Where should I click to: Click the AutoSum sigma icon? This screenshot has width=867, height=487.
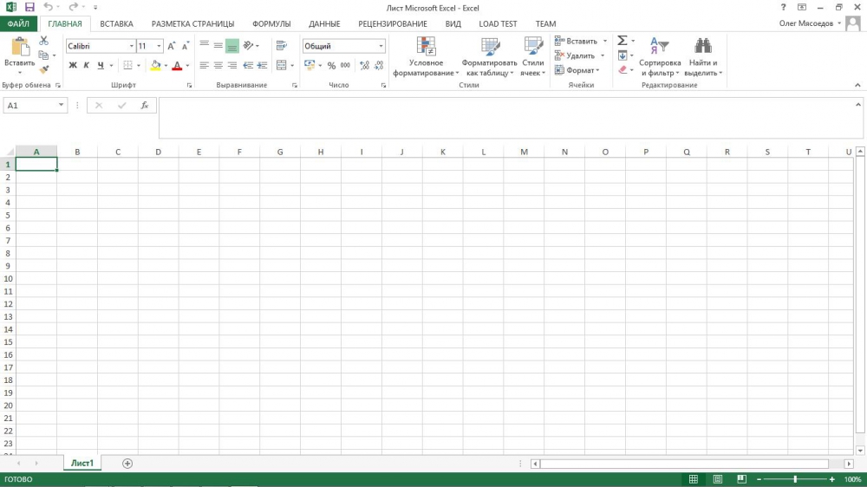tap(622, 41)
